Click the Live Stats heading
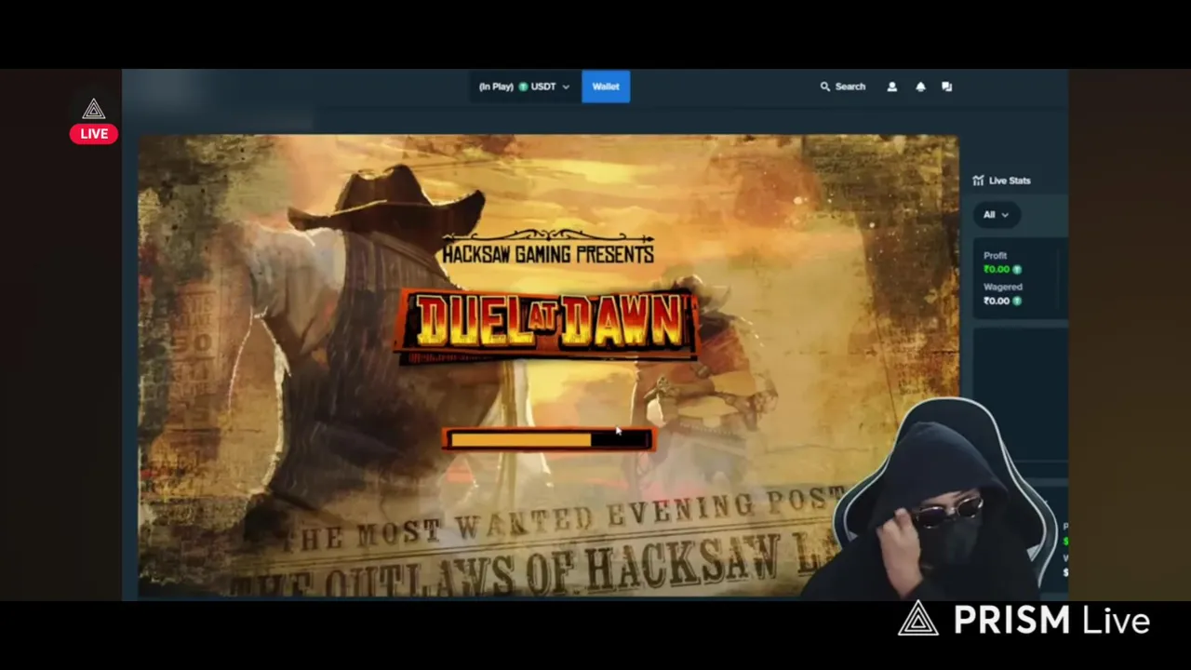 point(1010,181)
